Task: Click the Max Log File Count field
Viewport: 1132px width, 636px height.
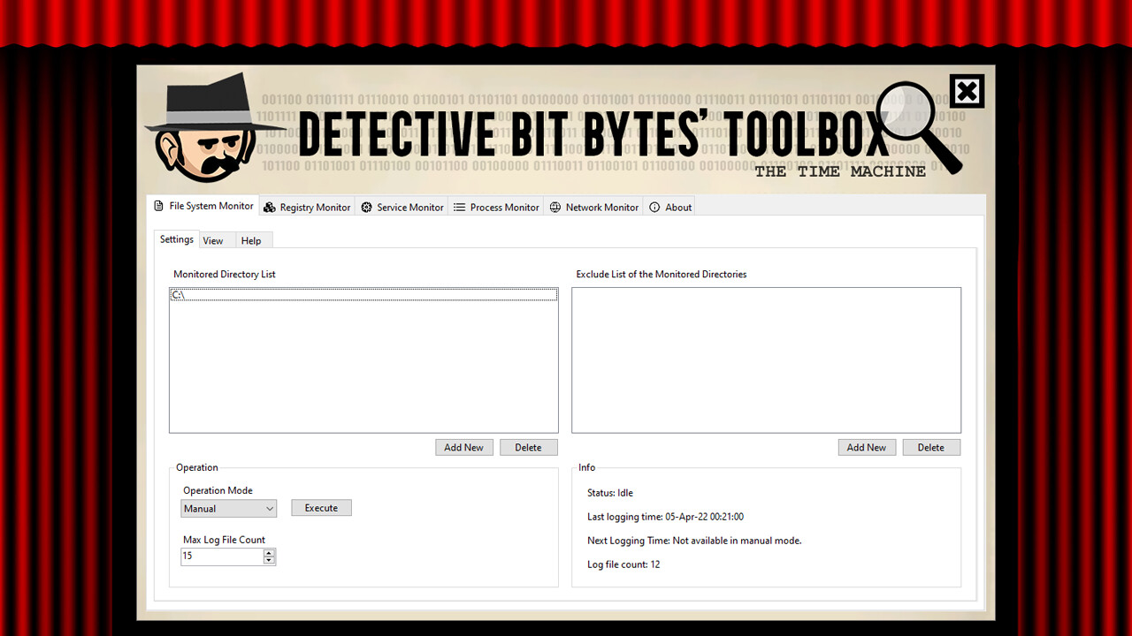Action: [221, 556]
